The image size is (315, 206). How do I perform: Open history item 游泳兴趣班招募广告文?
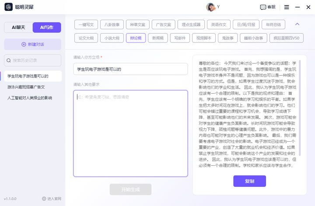pyautogui.click(x=26, y=87)
